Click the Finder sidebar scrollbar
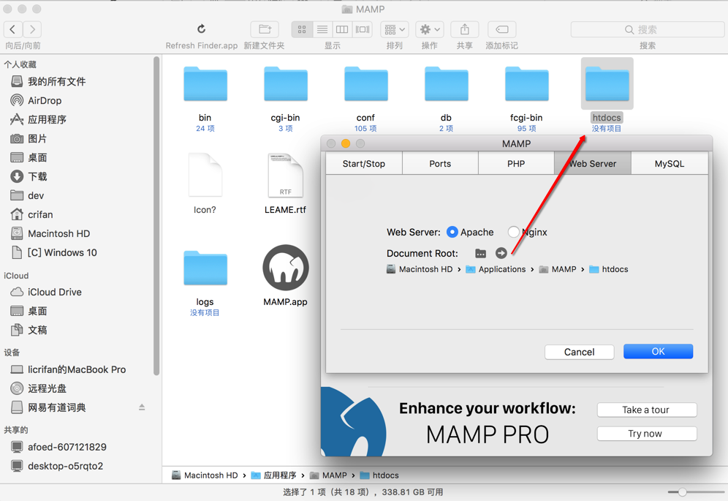This screenshot has width=728, height=501. (156, 216)
